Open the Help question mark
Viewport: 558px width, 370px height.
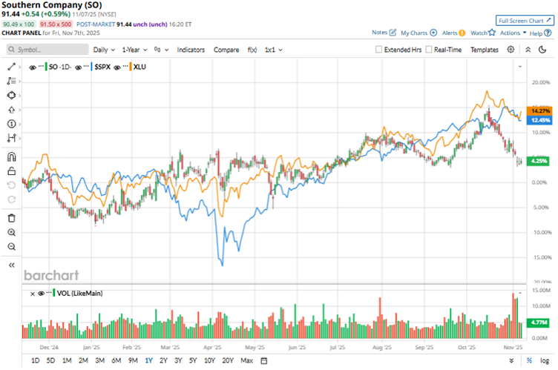point(548,33)
